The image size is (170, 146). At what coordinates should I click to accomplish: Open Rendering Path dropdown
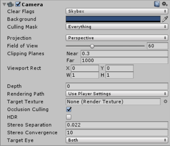click(x=117, y=94)
